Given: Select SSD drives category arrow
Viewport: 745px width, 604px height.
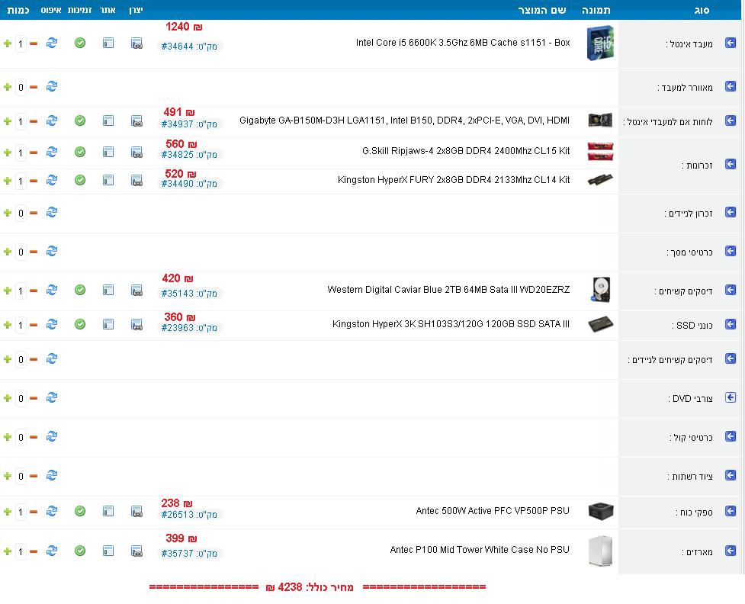Looking at the screenshot, I should [731, 324].
